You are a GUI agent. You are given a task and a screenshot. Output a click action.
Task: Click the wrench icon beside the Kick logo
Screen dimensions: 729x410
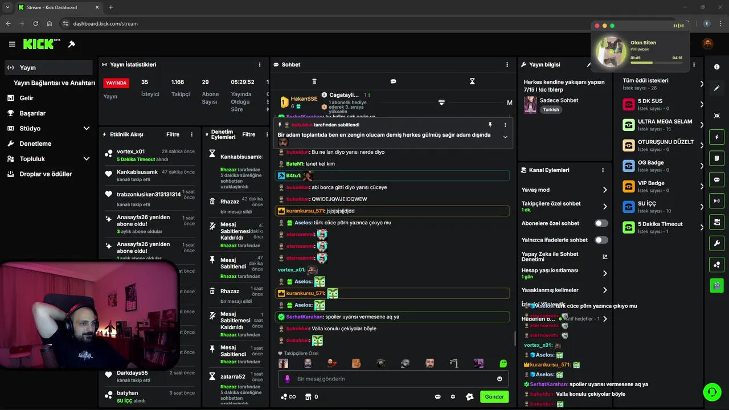[x=72, y=44]
